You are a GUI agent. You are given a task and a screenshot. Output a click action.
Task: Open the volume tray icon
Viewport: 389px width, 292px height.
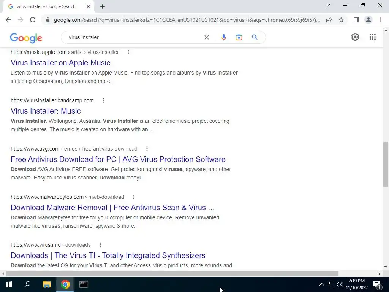pos(340,284)
